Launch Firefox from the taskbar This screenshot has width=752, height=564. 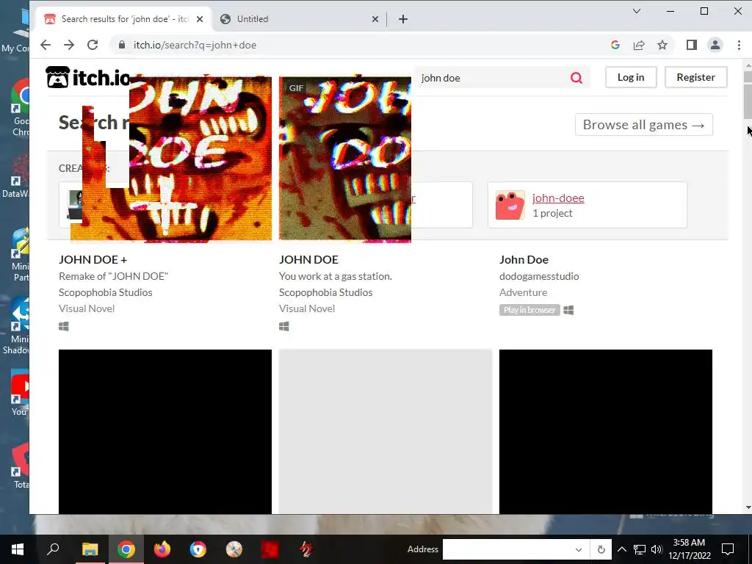162,549
